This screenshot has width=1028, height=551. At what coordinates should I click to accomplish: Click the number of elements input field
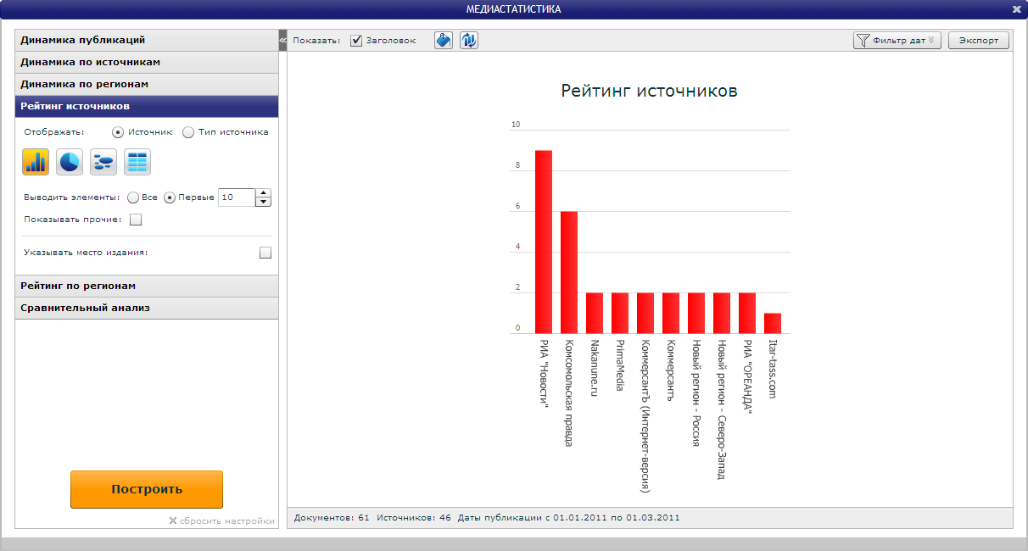pyautogui.click(x=237, y=198)
